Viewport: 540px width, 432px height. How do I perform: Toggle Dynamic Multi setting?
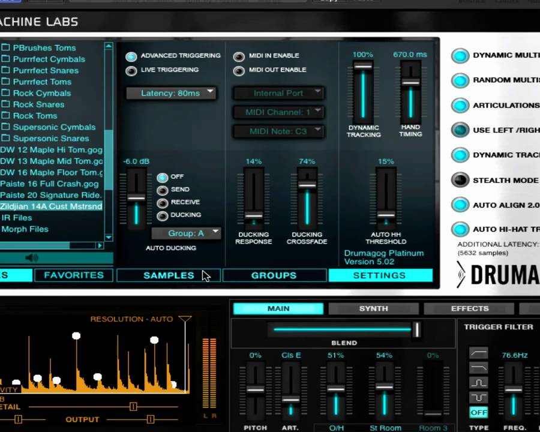pyautogui.click(x=460, y=56)
